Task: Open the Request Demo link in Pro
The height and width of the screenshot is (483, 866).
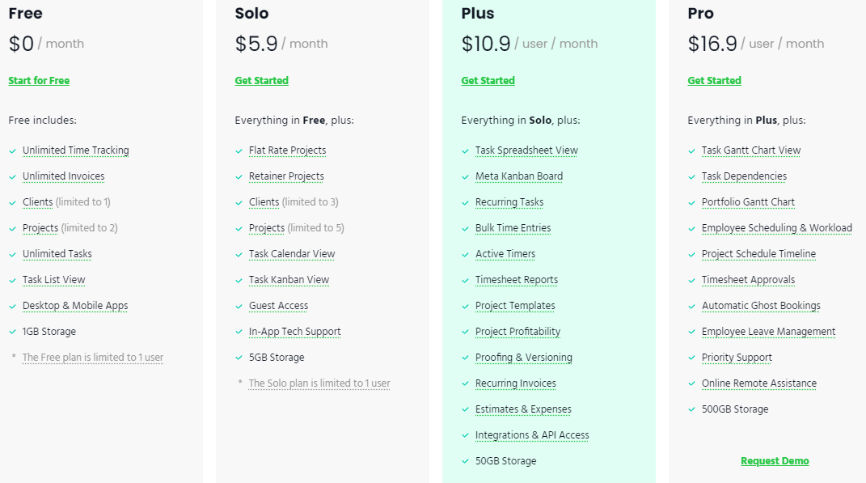Action: pyautogui.click(x=775, y=460)
